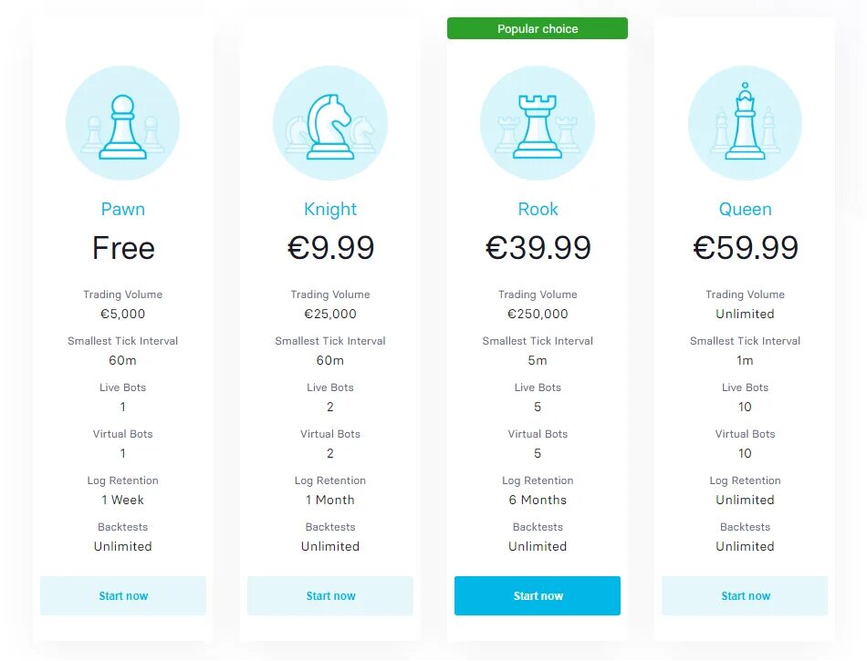Open the Queen plan title

(745, 210)
